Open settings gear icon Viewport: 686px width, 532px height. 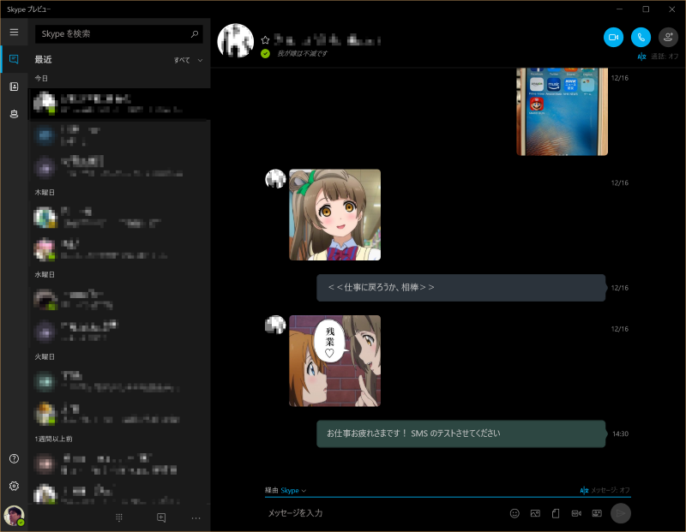[14, 486]
